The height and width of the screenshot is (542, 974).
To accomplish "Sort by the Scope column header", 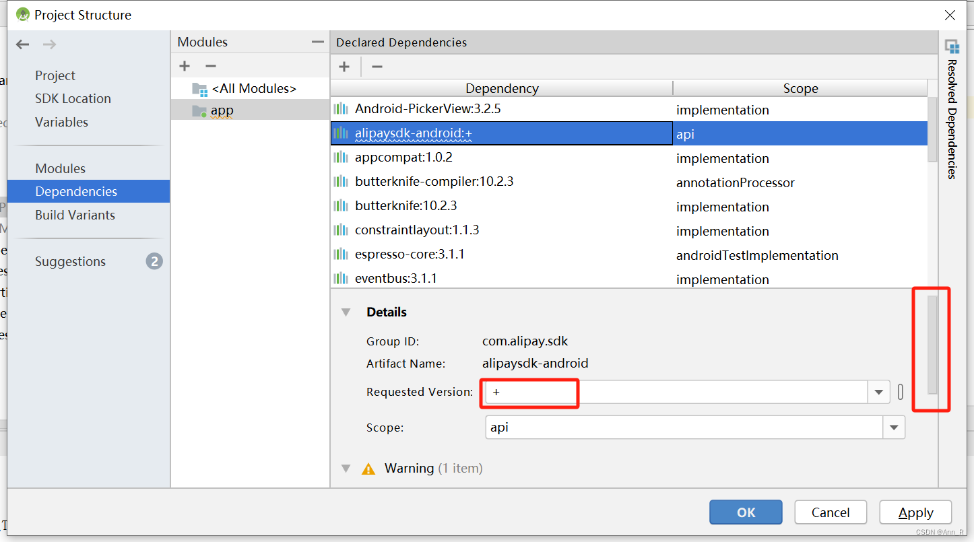I will [800, 88].
